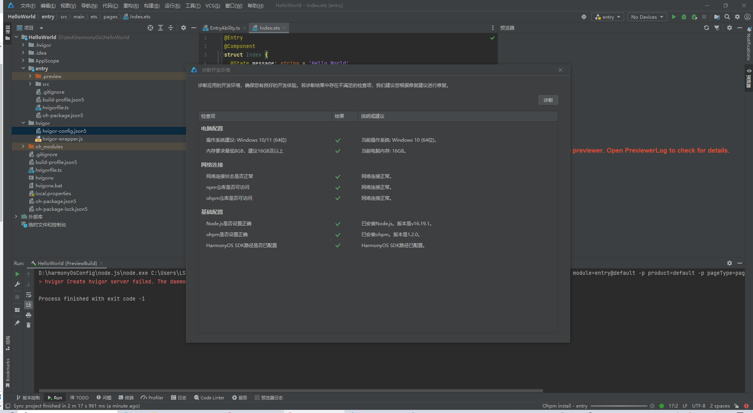Clear Run output with trash icon

point(29,325)
